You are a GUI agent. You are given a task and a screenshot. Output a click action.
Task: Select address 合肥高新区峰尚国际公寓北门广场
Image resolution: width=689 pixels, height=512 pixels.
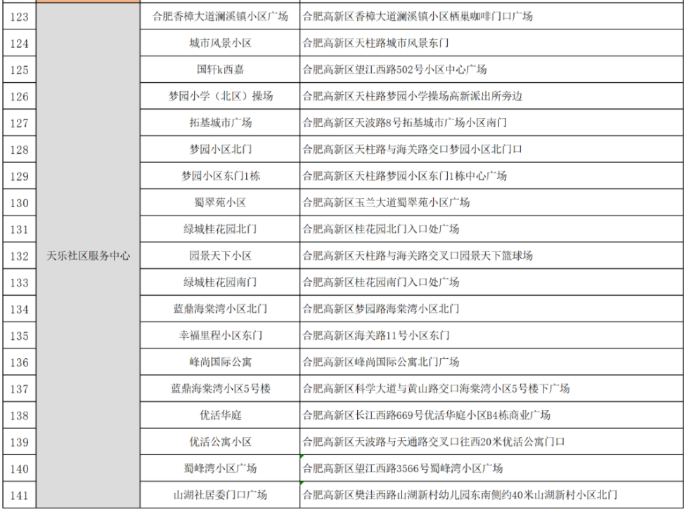(x=491, y=362)
